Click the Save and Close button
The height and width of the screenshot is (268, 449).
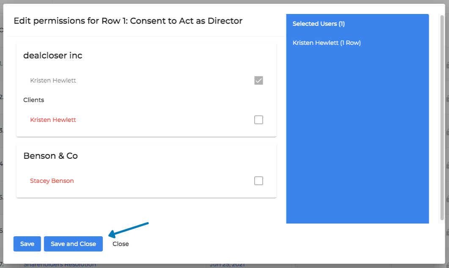click(73, 244)
